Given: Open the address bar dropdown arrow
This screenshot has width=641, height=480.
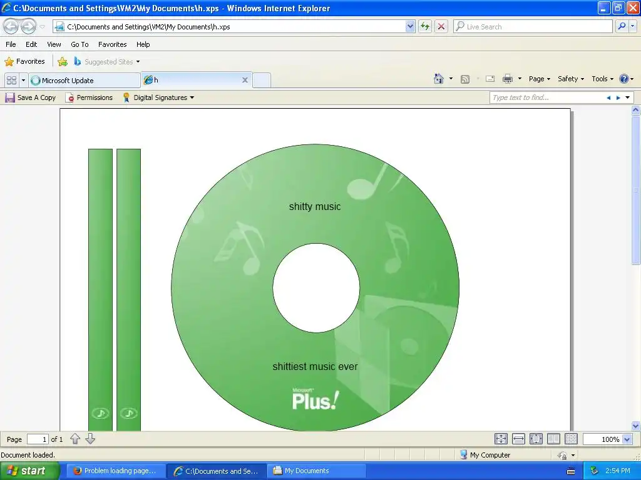Looking at the screenshot, I should [410, 26].
